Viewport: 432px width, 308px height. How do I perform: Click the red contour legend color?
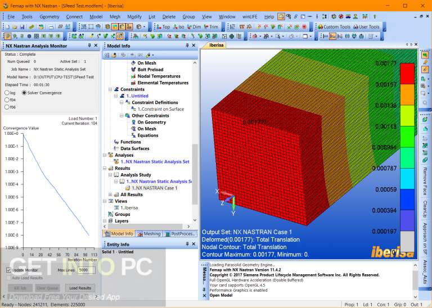[x=407, y=74]
